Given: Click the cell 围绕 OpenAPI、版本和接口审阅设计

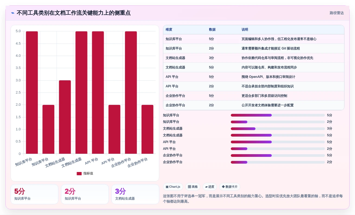Looking at the screenshot, I should (x=268, y=77).
